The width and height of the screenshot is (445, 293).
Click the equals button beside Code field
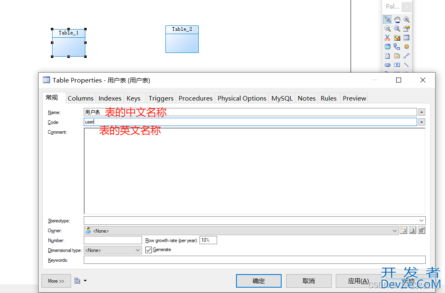coord(422,122)
